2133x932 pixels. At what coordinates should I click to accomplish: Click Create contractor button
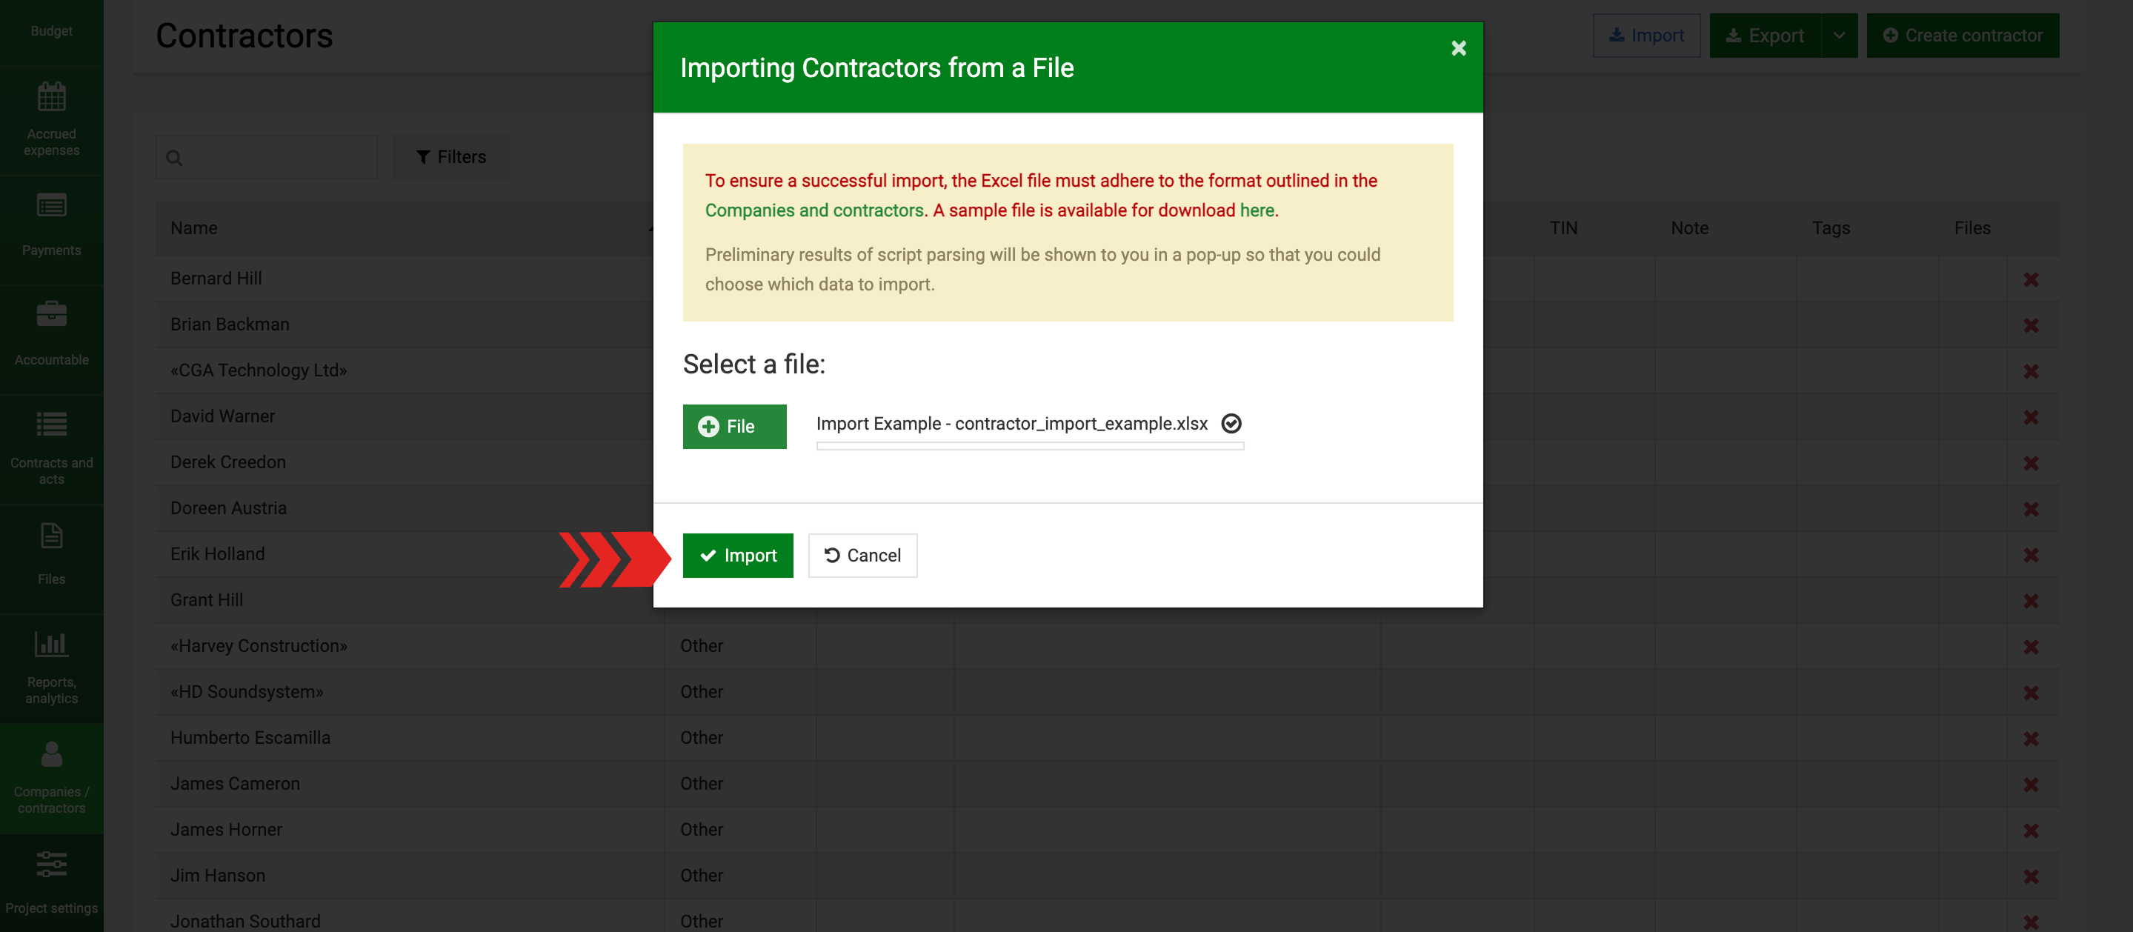point(1963,36)
